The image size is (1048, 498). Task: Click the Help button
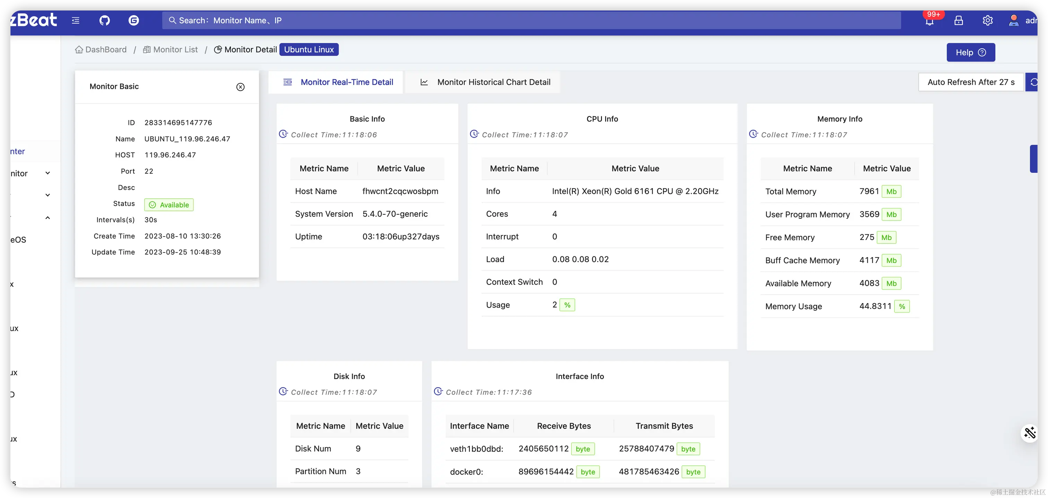click(970, 52)
